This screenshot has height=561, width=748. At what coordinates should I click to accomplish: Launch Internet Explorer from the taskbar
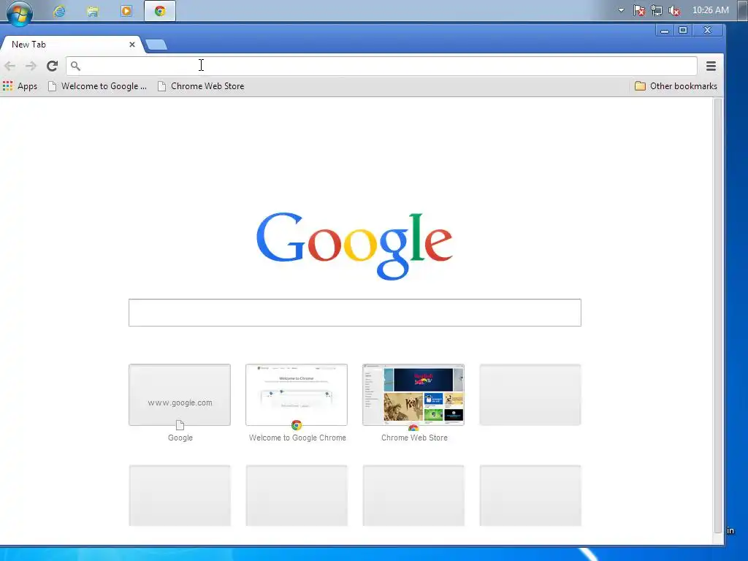60,11
